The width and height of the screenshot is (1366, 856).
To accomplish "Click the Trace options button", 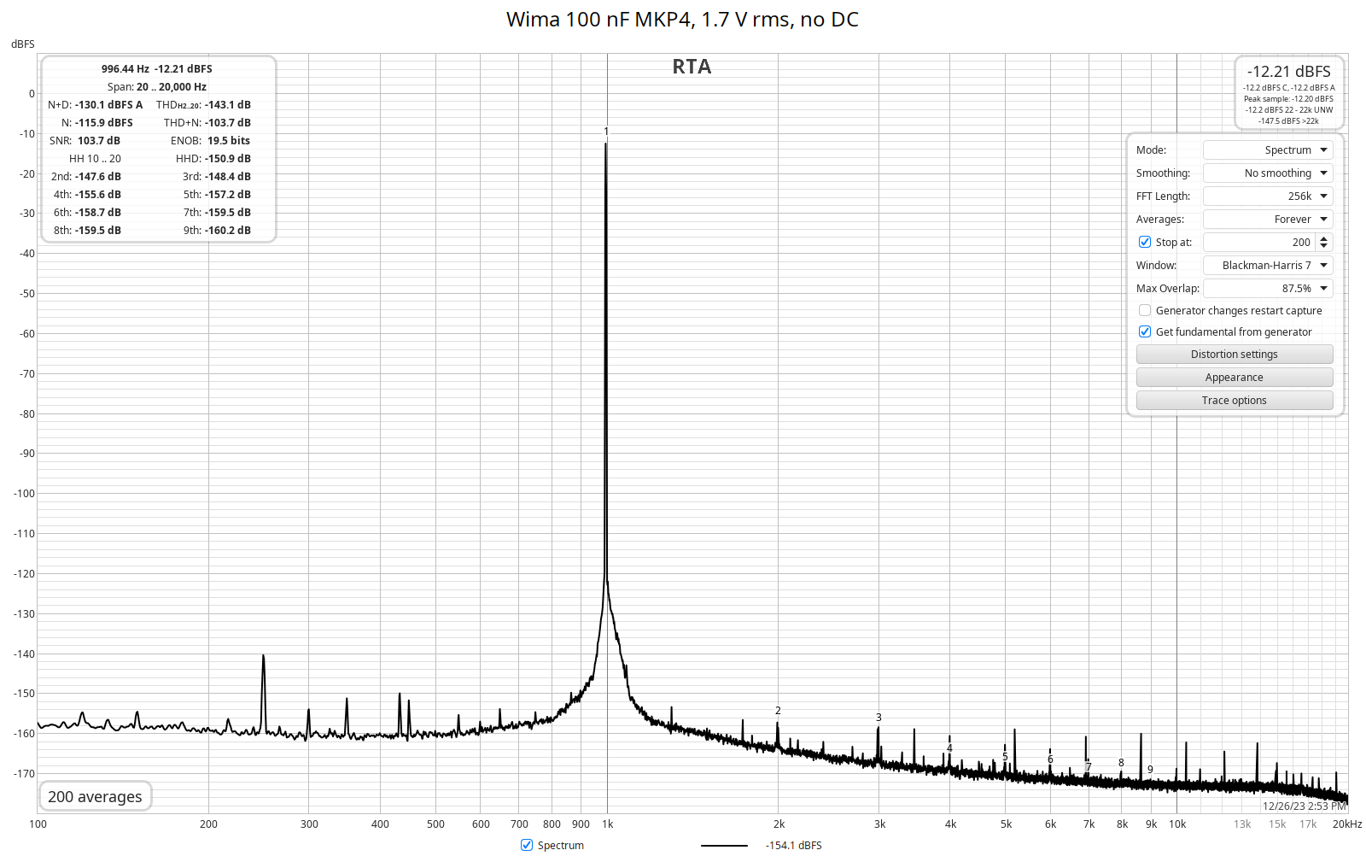I will point(1235,400).
